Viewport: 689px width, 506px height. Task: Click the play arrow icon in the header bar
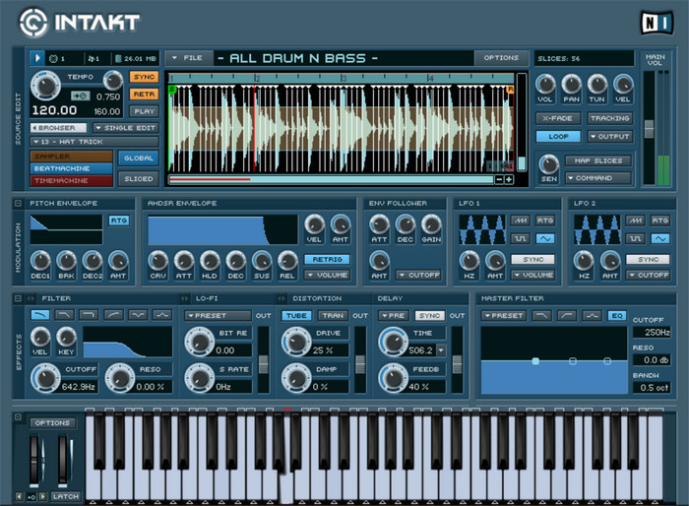pyautogui.click(x=37, y=58)
